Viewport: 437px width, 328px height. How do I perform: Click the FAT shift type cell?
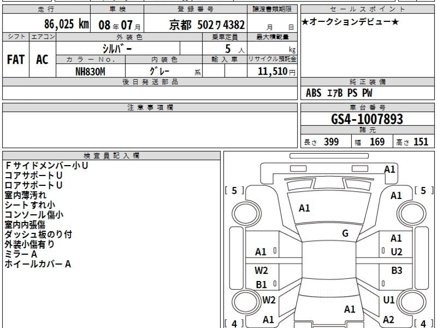pos(16,60)
